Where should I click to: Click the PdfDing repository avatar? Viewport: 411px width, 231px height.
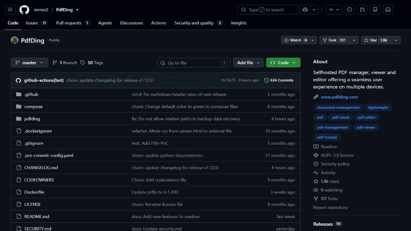[14, 40]
